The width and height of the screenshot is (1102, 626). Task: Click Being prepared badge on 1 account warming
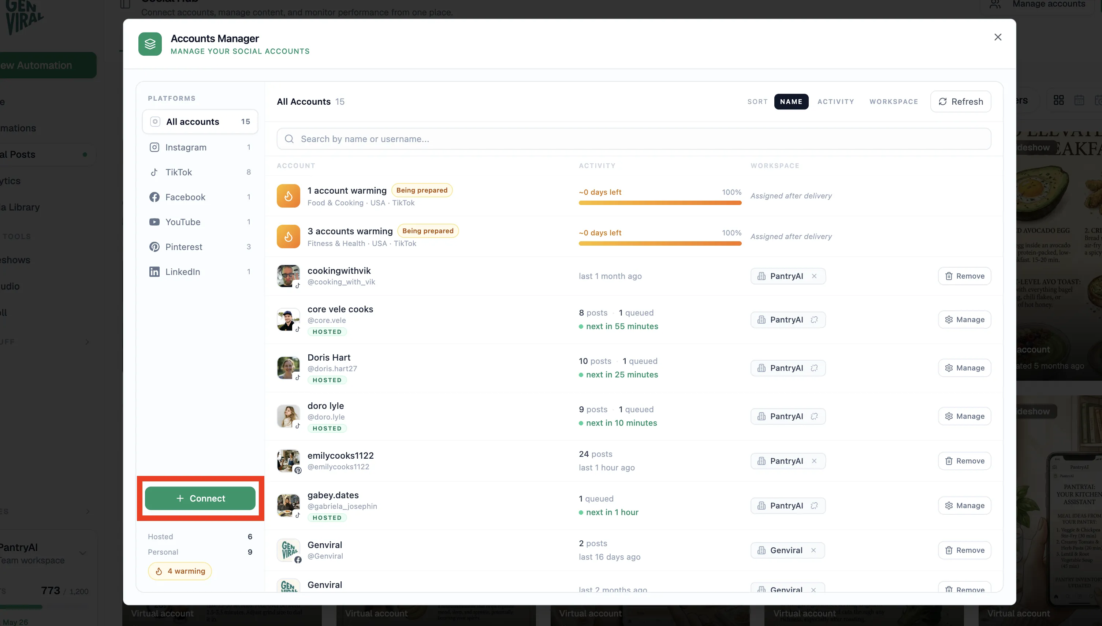click(422, 190)
